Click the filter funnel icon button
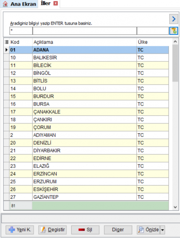180x238 pixels. (174, 31)
